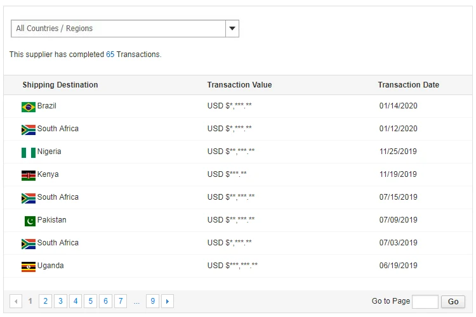Navigate to page 9 of transactions
The width and height of the screenshot is (476, 317).
152,301
